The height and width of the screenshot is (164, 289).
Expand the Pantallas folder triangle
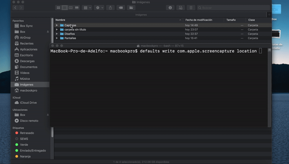[57, 38]
